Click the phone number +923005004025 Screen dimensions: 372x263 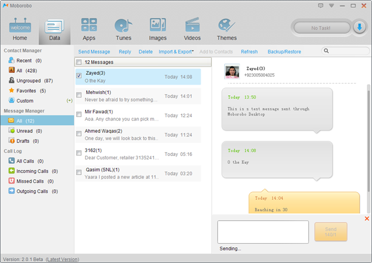pos(259,75)
